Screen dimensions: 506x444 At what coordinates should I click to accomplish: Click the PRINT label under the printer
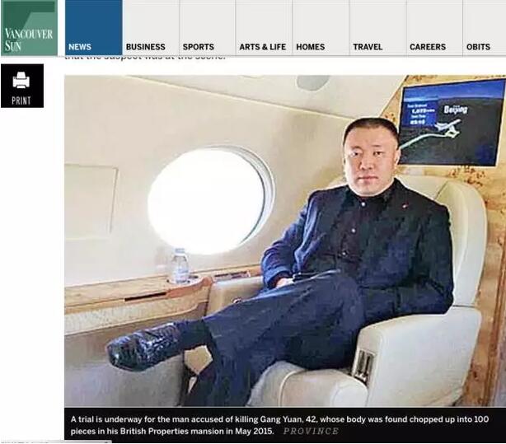[x=21, y=100]
